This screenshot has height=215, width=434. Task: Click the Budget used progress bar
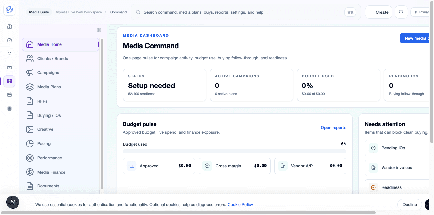235,151
